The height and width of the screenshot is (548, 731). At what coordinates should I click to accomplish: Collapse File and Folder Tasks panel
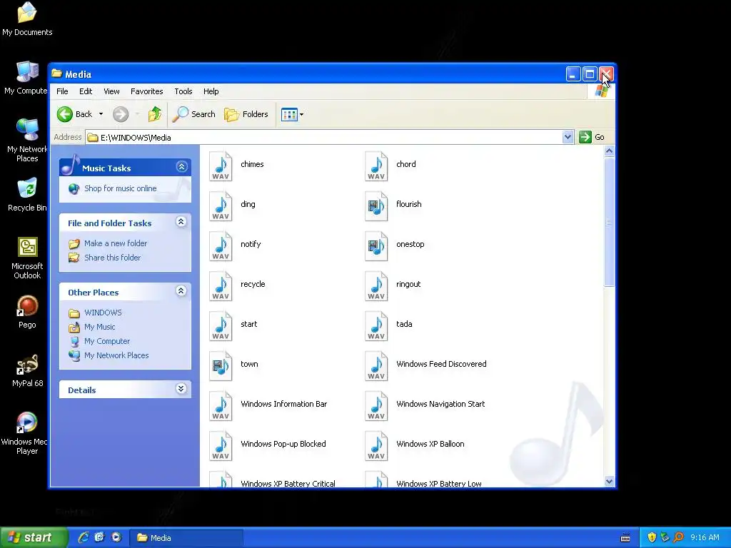(181, 222)
